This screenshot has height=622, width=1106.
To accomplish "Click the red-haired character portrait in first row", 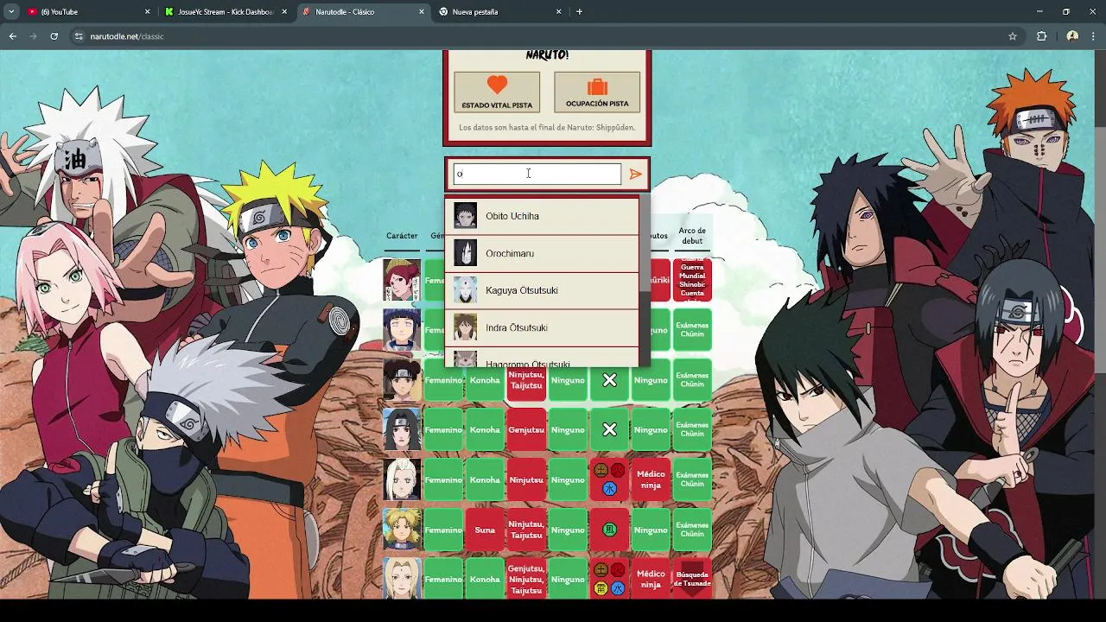I will pyautogui.click(x=402, y=280).
